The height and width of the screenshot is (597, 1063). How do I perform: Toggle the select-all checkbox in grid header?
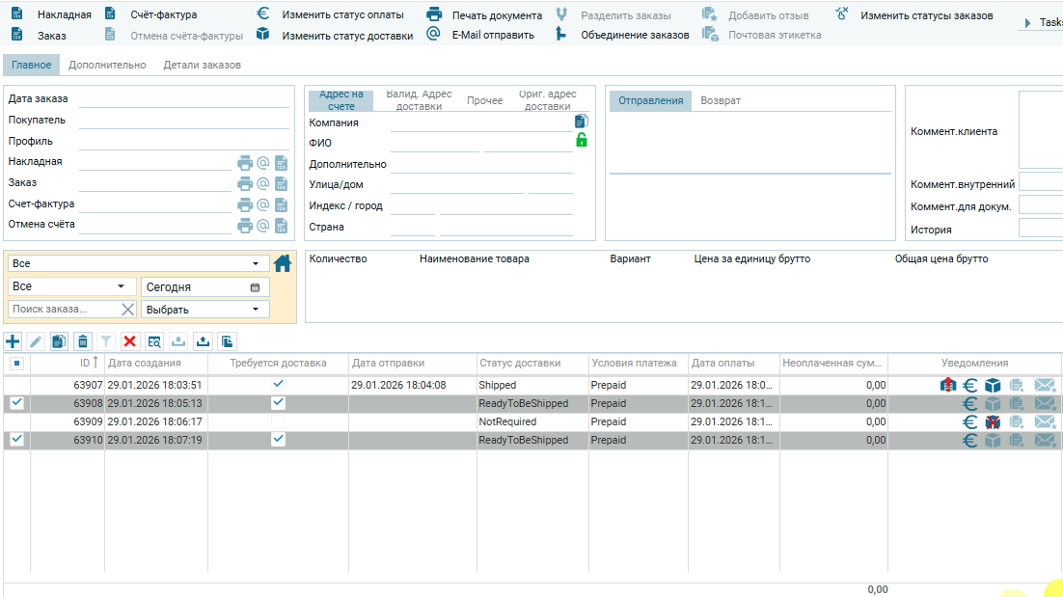click(x=16, y=364)
